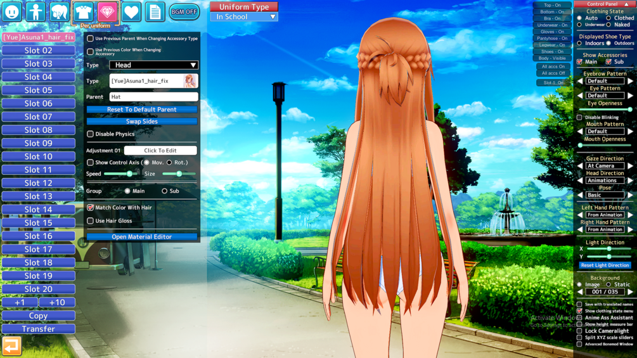Click the BGM OFF button
The image size is (637, 358).
pos(184,12)
